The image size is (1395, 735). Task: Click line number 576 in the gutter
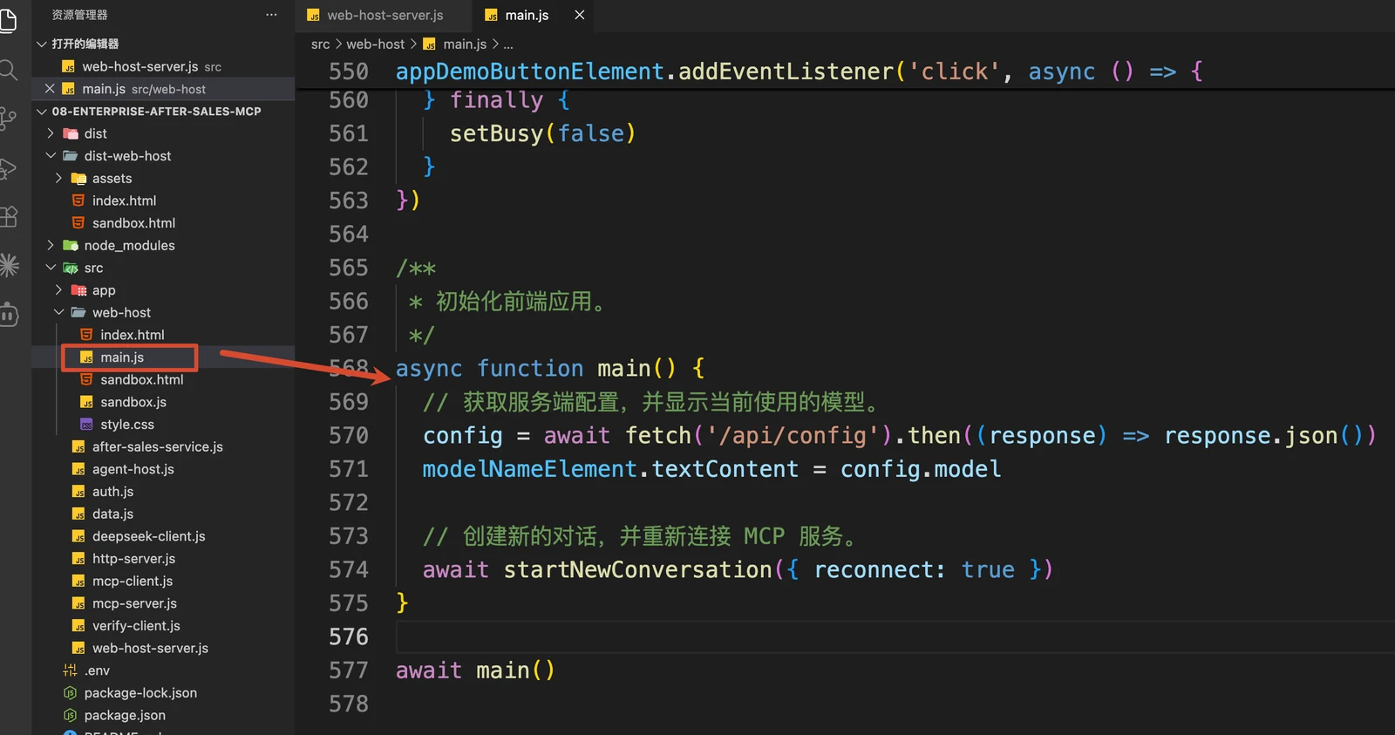click(349, 636)
